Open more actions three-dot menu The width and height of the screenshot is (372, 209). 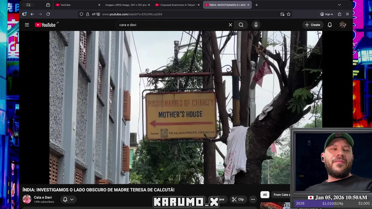pos(253,199)
